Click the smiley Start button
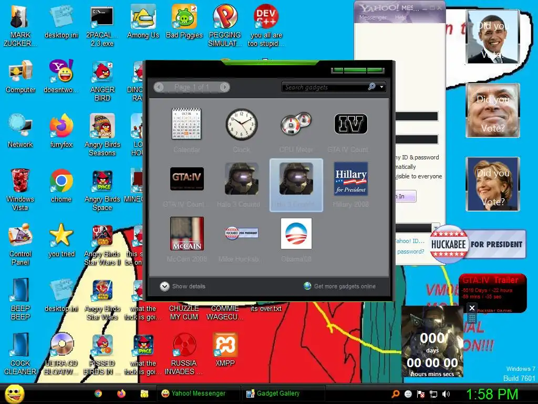This screenshot has height=404, width=538. pos(14,393)
